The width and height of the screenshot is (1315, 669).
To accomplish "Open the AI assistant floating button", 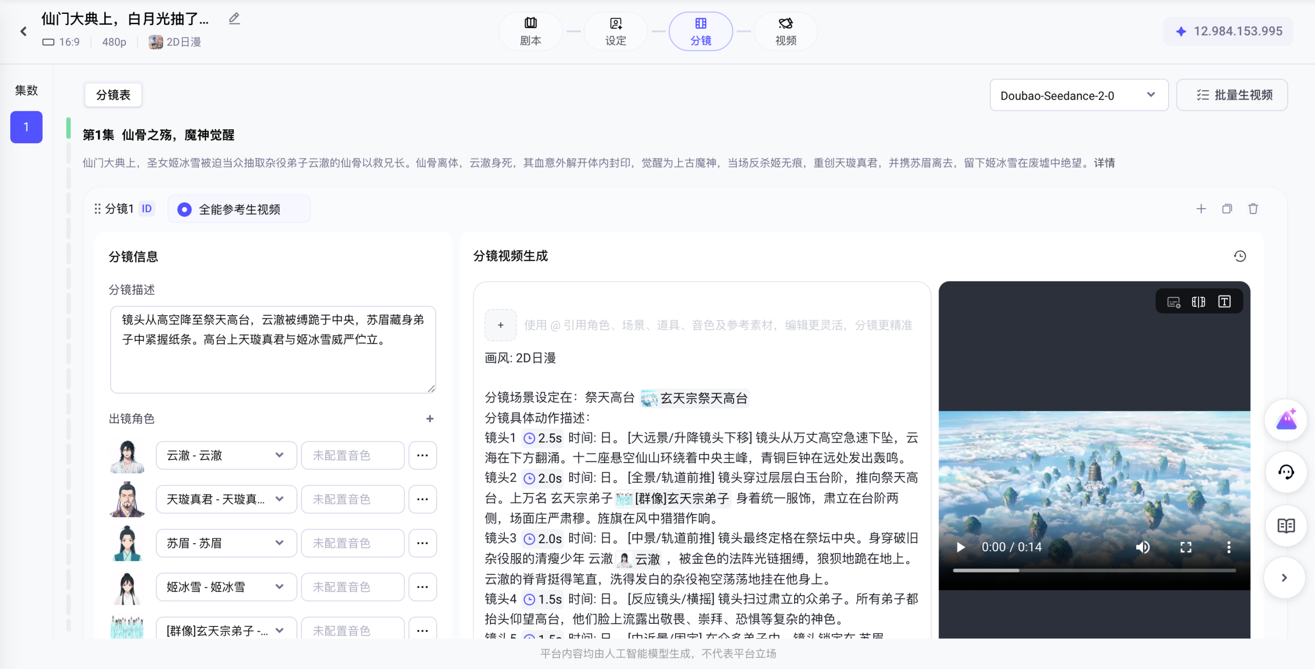I will click(x=1286, y=420).
